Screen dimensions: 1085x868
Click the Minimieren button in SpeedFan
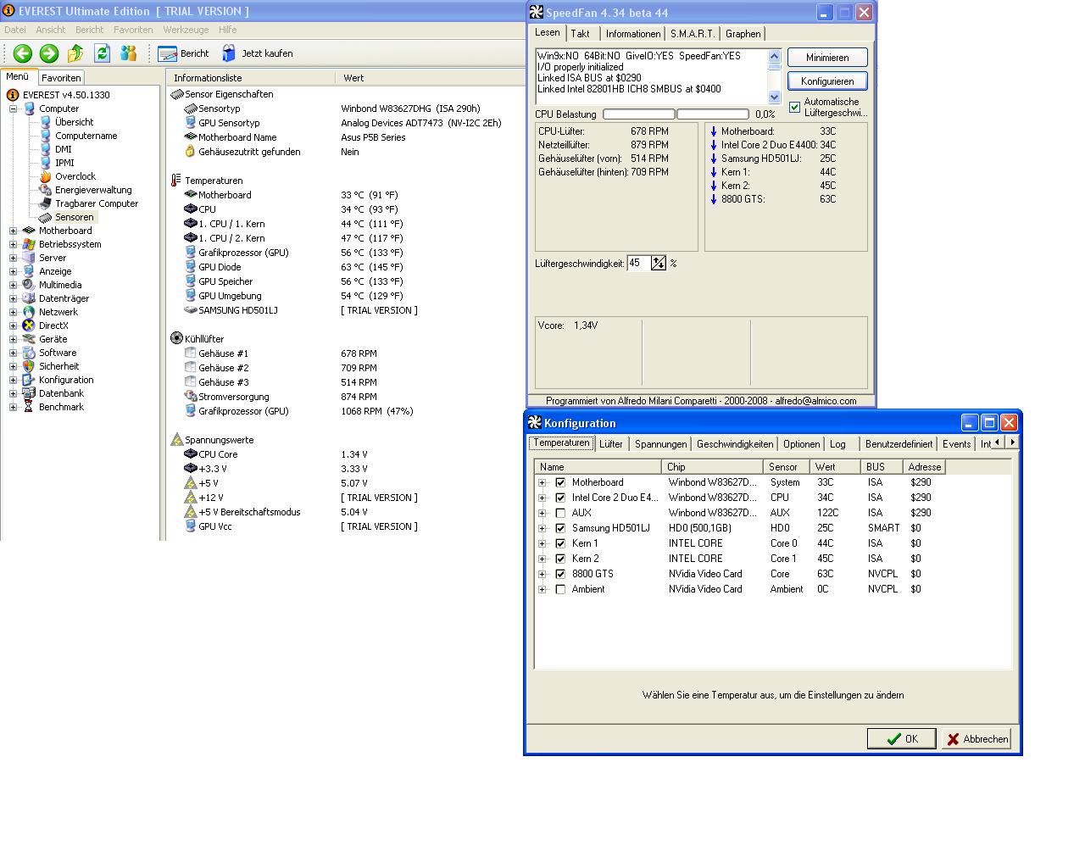click(827, 58)
